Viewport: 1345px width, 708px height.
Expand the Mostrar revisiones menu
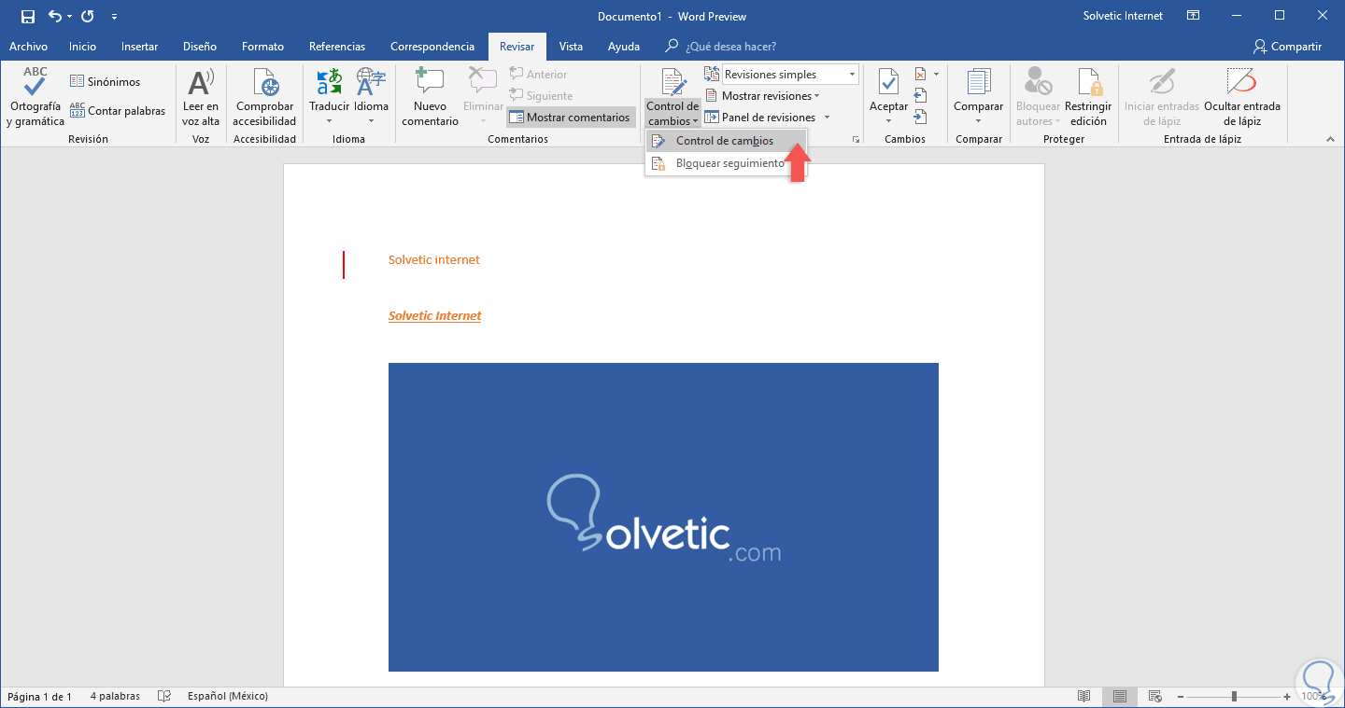click(761, 96)
